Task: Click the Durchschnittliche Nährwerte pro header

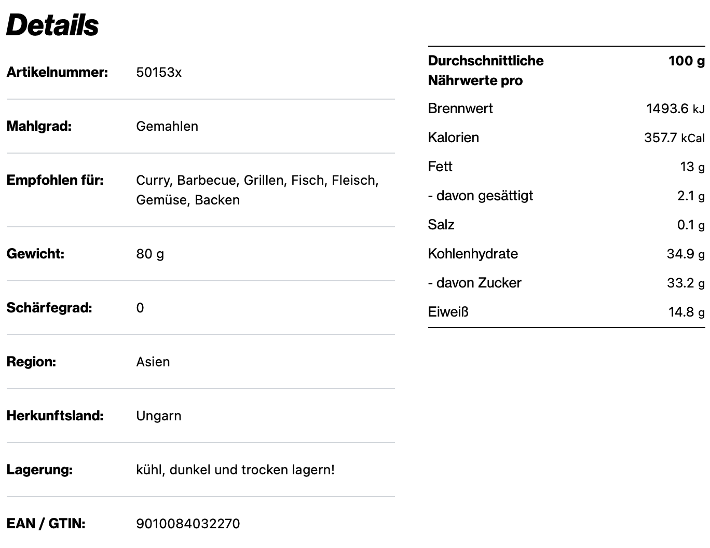Action: pos(486,71)
